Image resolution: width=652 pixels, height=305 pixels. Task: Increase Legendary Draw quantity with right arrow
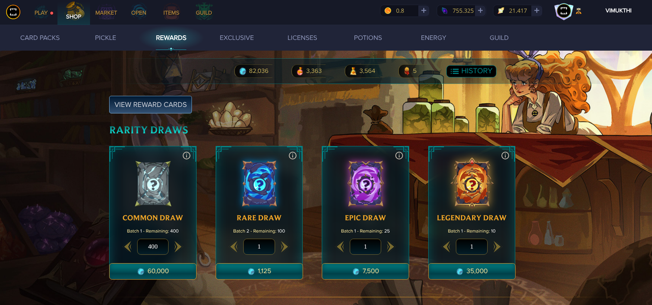(497, 247)
